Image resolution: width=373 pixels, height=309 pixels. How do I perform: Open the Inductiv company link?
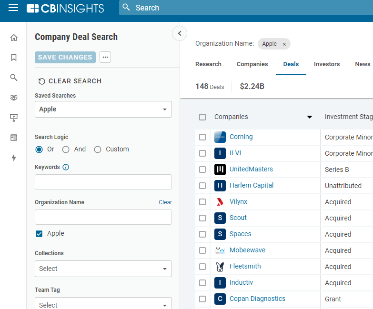coord(241,282)
